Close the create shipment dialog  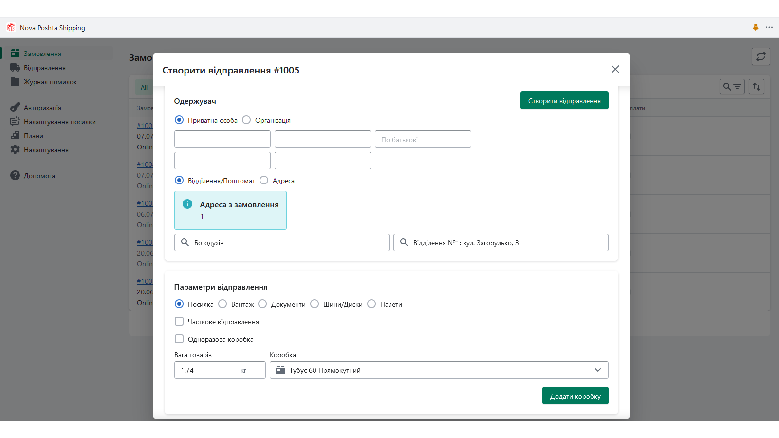[x=615, y=69]
